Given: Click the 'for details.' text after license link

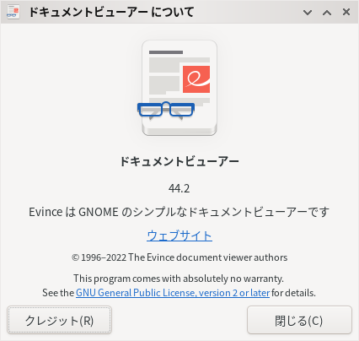Looking at the screenshot, I should coord(293,293).
